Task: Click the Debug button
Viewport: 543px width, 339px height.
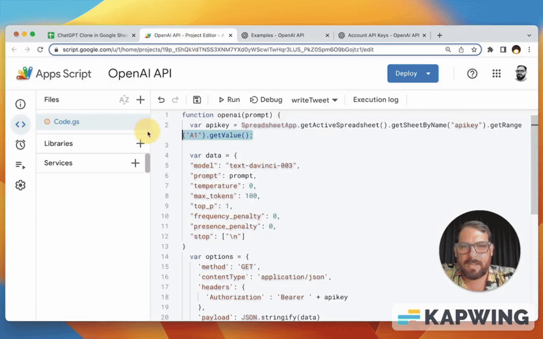Action: [266, 100]
